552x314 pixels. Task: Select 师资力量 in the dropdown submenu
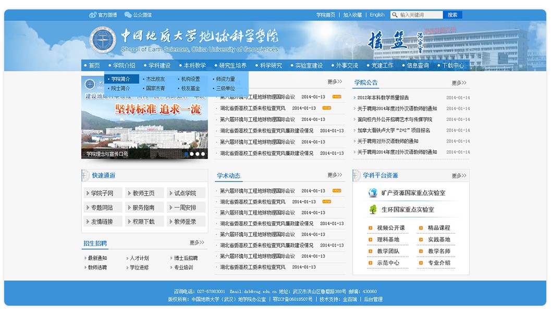click(x=225, y=79)
